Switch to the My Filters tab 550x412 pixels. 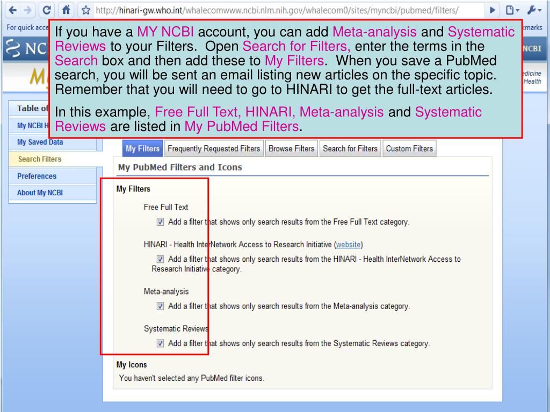142,149
